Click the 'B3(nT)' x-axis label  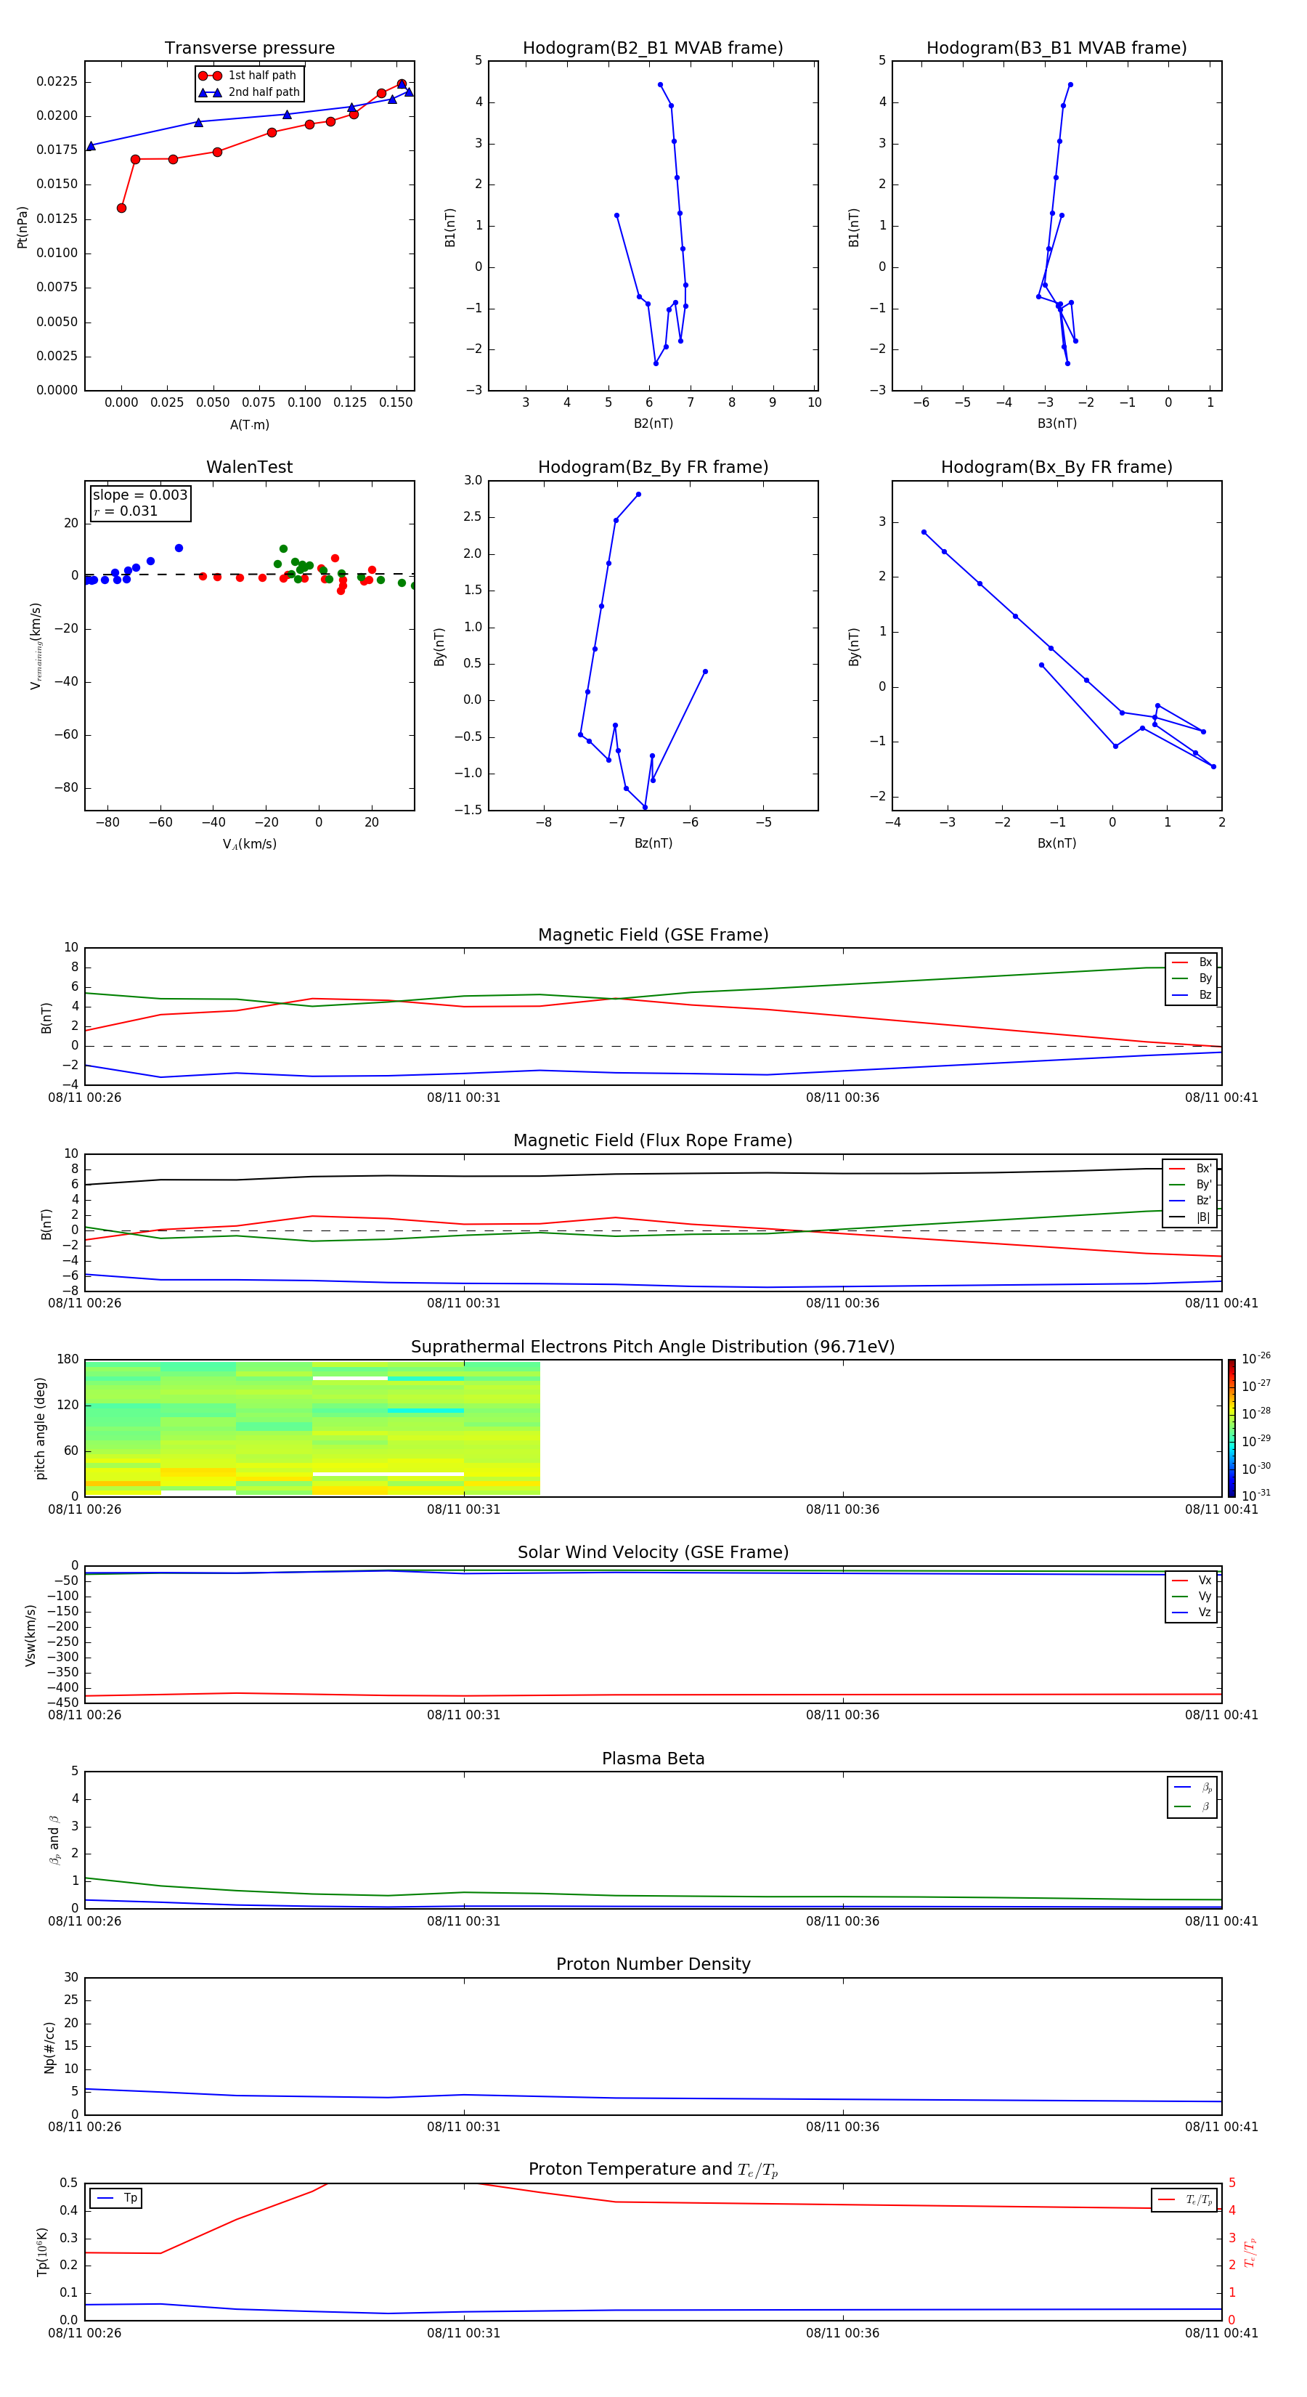click(1056, 423)
